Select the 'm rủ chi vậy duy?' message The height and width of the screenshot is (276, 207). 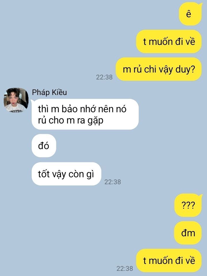pos(159,69)
